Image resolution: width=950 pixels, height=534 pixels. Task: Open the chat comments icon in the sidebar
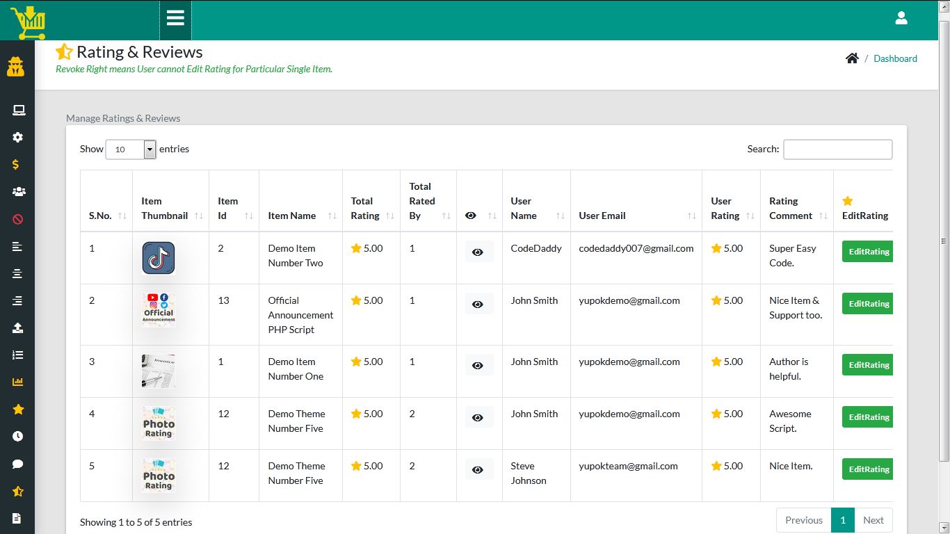coord(19,464)
